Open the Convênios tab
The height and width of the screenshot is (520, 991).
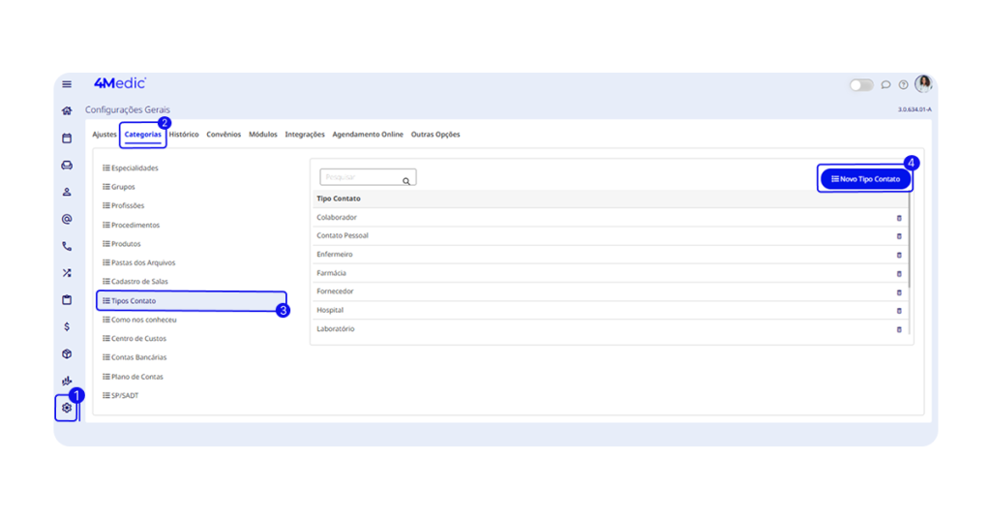224,135
